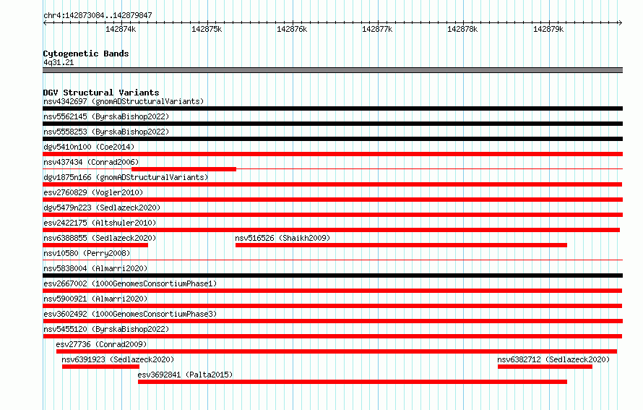Click the DGV Structural Variants track title
The height and width of the screenshot is (410, 643).
click(101, 93)
